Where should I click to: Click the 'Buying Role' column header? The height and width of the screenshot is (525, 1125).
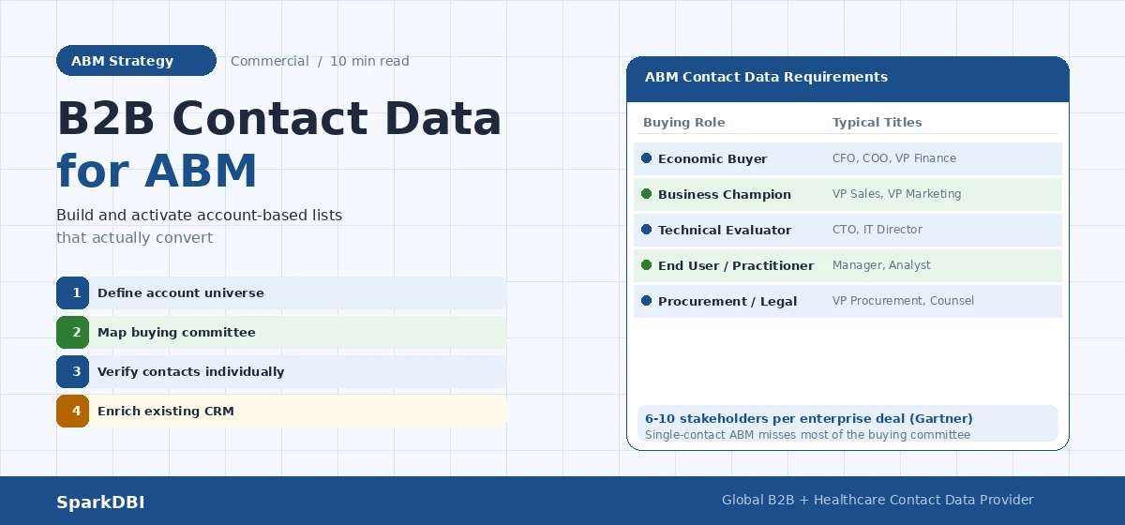tap(684, 123)
